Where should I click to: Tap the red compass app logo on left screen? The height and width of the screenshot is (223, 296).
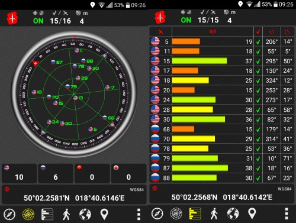[x=12, y=18]
